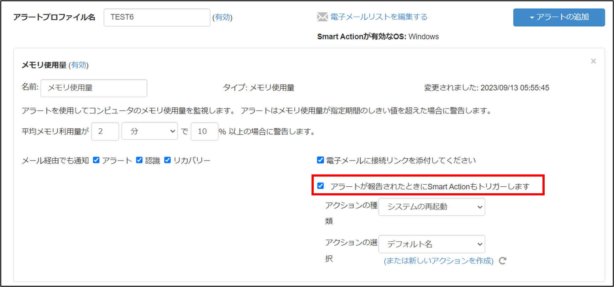This screenshot has width=614, height=287.
Task: Click the envelope icon beside the email list link
Action: tap(322, 17)
